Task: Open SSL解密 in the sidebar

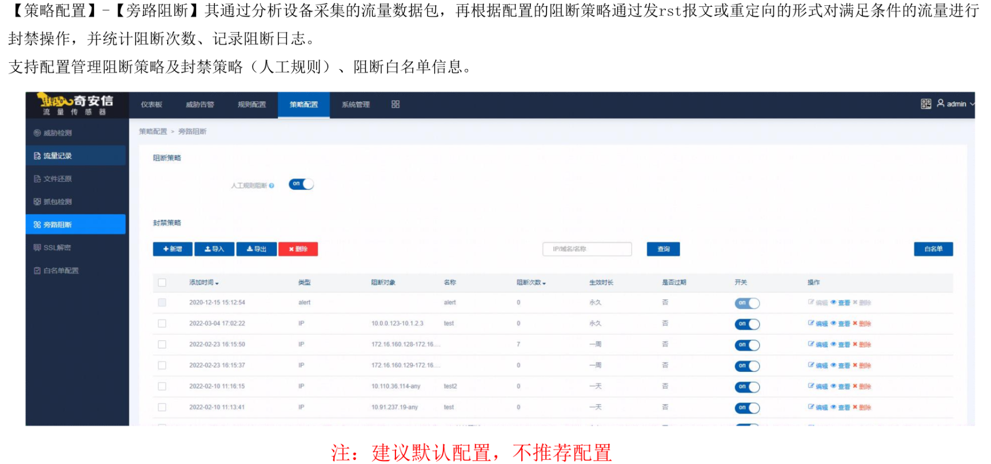Action: click(76, 248)
